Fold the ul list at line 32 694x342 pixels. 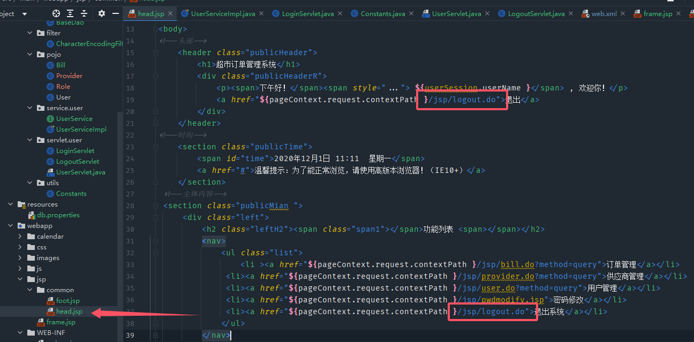pyautogui.click(x=155, y=253)
